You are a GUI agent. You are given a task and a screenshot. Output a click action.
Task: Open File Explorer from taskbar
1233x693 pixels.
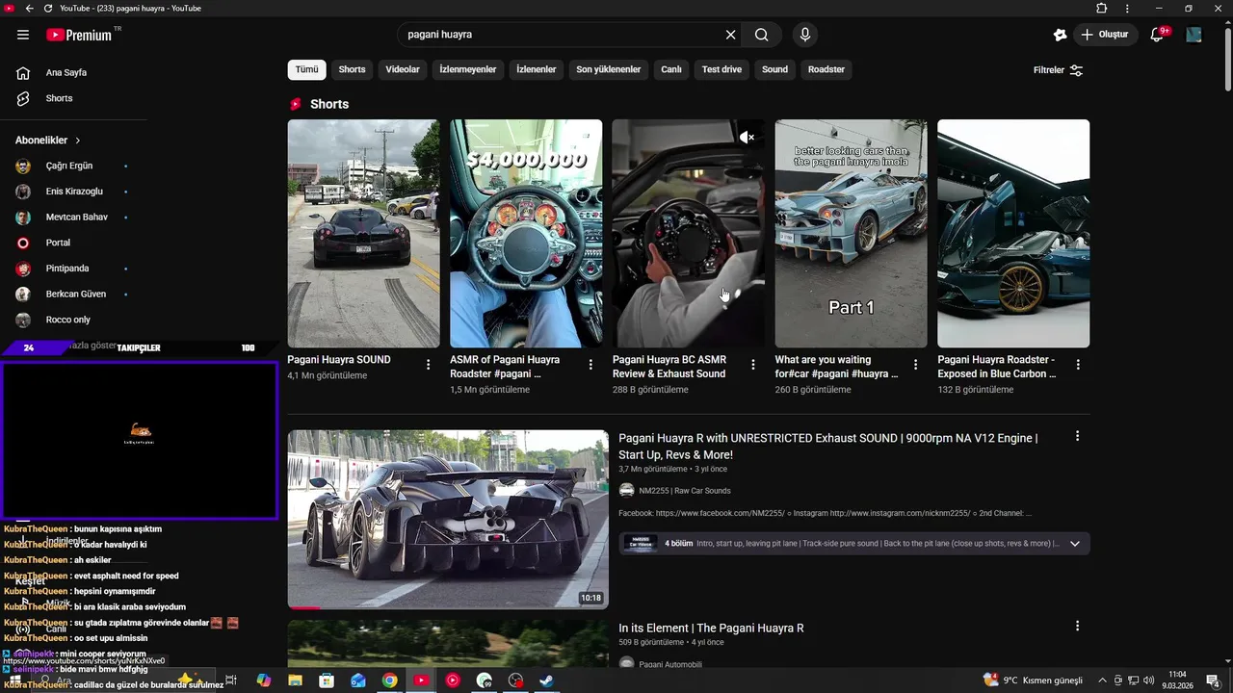coord(295,680)
